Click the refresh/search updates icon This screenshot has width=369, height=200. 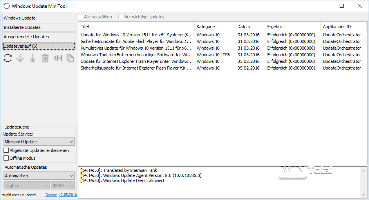(8, 58)
